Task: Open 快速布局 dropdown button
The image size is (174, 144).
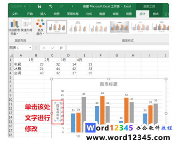Action: coord(27,27)
